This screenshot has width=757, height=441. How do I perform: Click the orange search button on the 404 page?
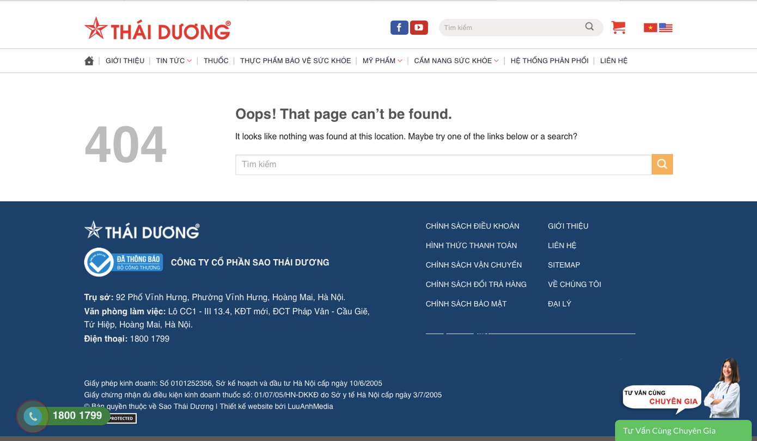(x=662, y=164)
